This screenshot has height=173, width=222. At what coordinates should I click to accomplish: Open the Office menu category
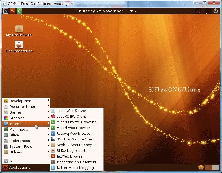(26, 135)
